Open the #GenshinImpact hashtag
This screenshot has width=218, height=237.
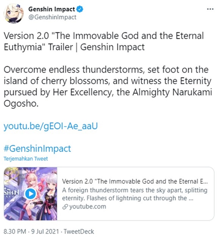coord(37,149)
